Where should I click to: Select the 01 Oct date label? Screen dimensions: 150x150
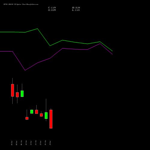pyautogui.click(x=12, y=143)
